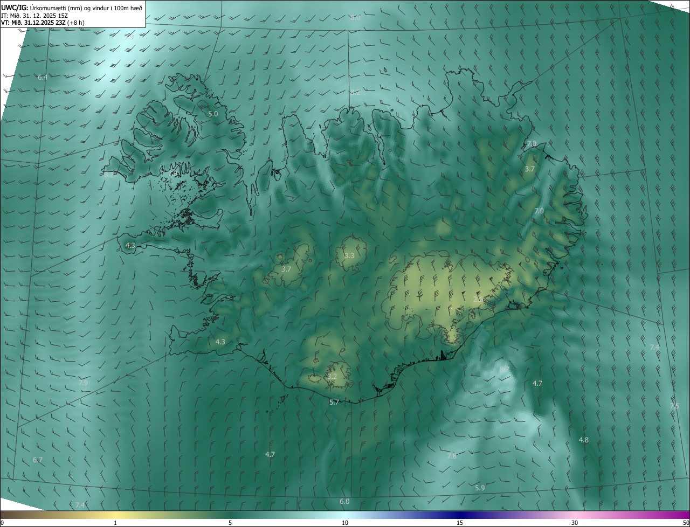
Task: Click the 2.6 value on Vatnajökull glacier
Action: 478,299
